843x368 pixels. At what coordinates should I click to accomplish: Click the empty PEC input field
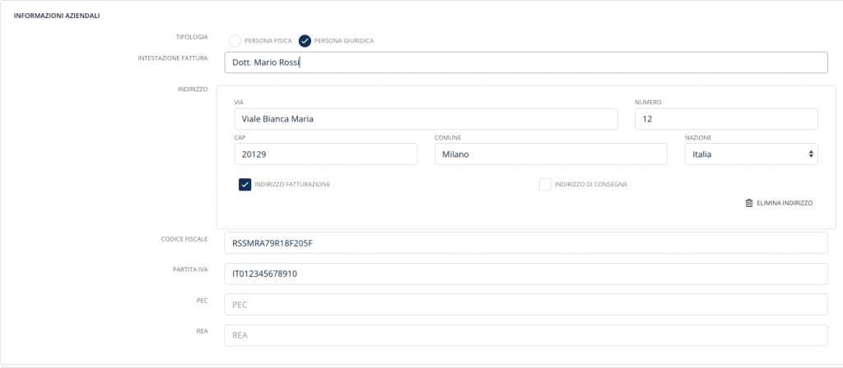(x=526, y=305)
